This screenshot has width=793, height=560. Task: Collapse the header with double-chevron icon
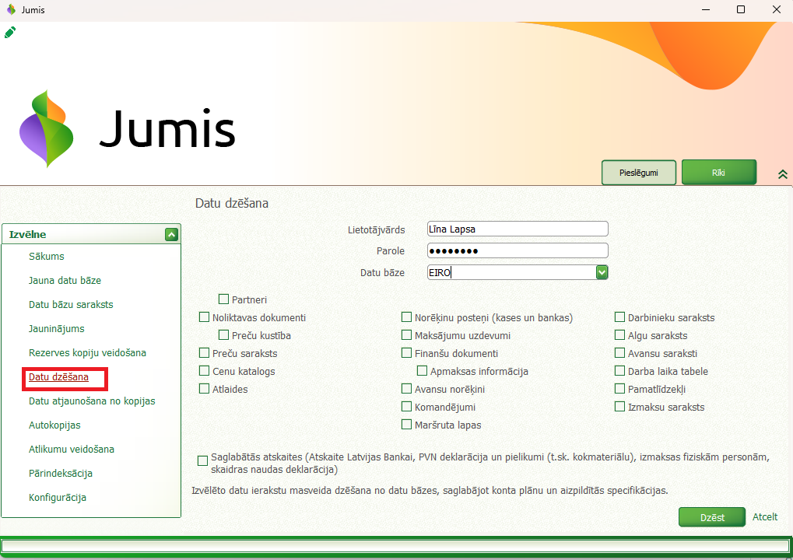782,174
